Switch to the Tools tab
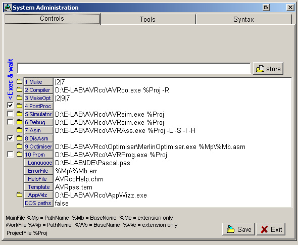The height and width of the screenshot is (245, 298). click(148, 19)
